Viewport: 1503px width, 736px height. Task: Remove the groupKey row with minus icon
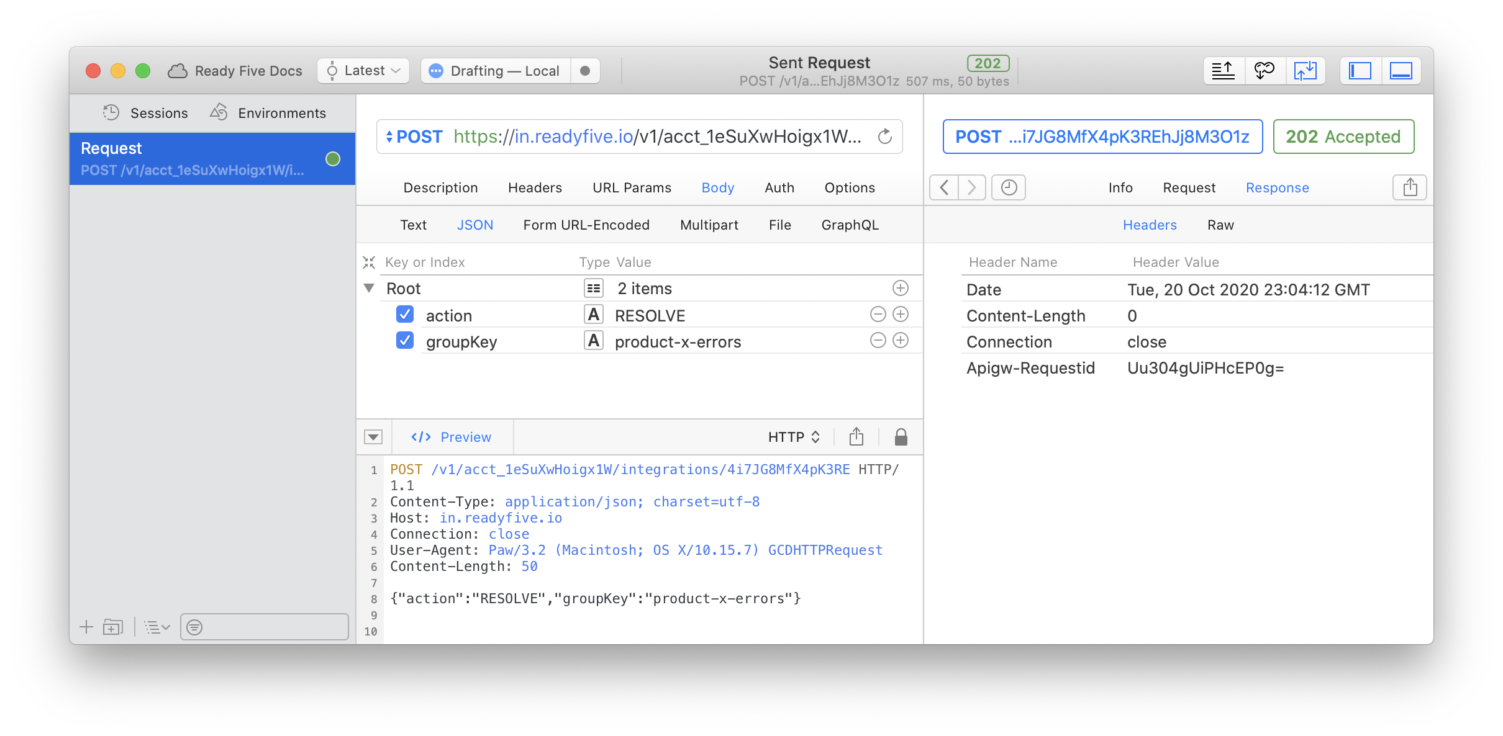(878, 341)
